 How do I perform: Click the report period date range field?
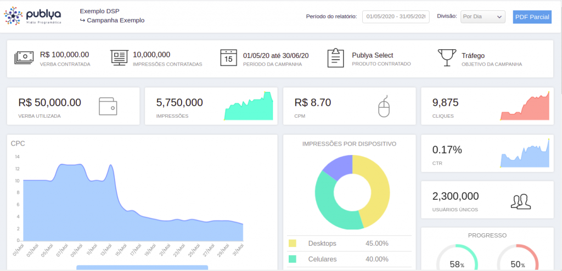click(396, 17)
